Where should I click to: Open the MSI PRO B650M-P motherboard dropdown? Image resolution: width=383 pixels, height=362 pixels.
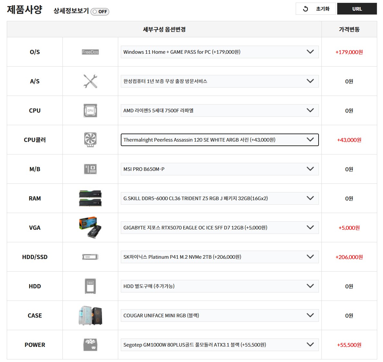[x=220, y=169]
